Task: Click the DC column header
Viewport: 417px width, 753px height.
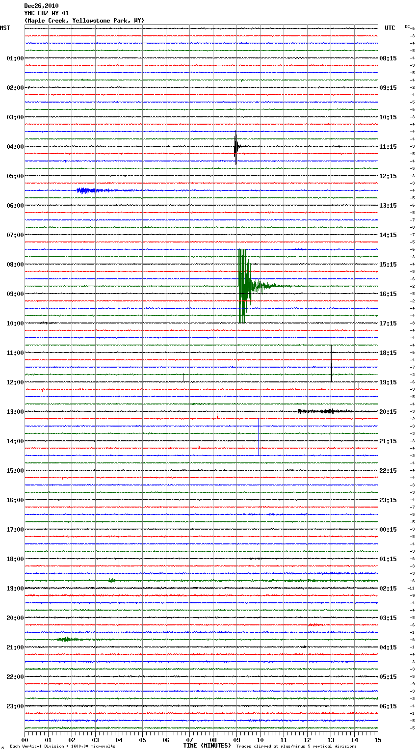Action: point(407,27)
